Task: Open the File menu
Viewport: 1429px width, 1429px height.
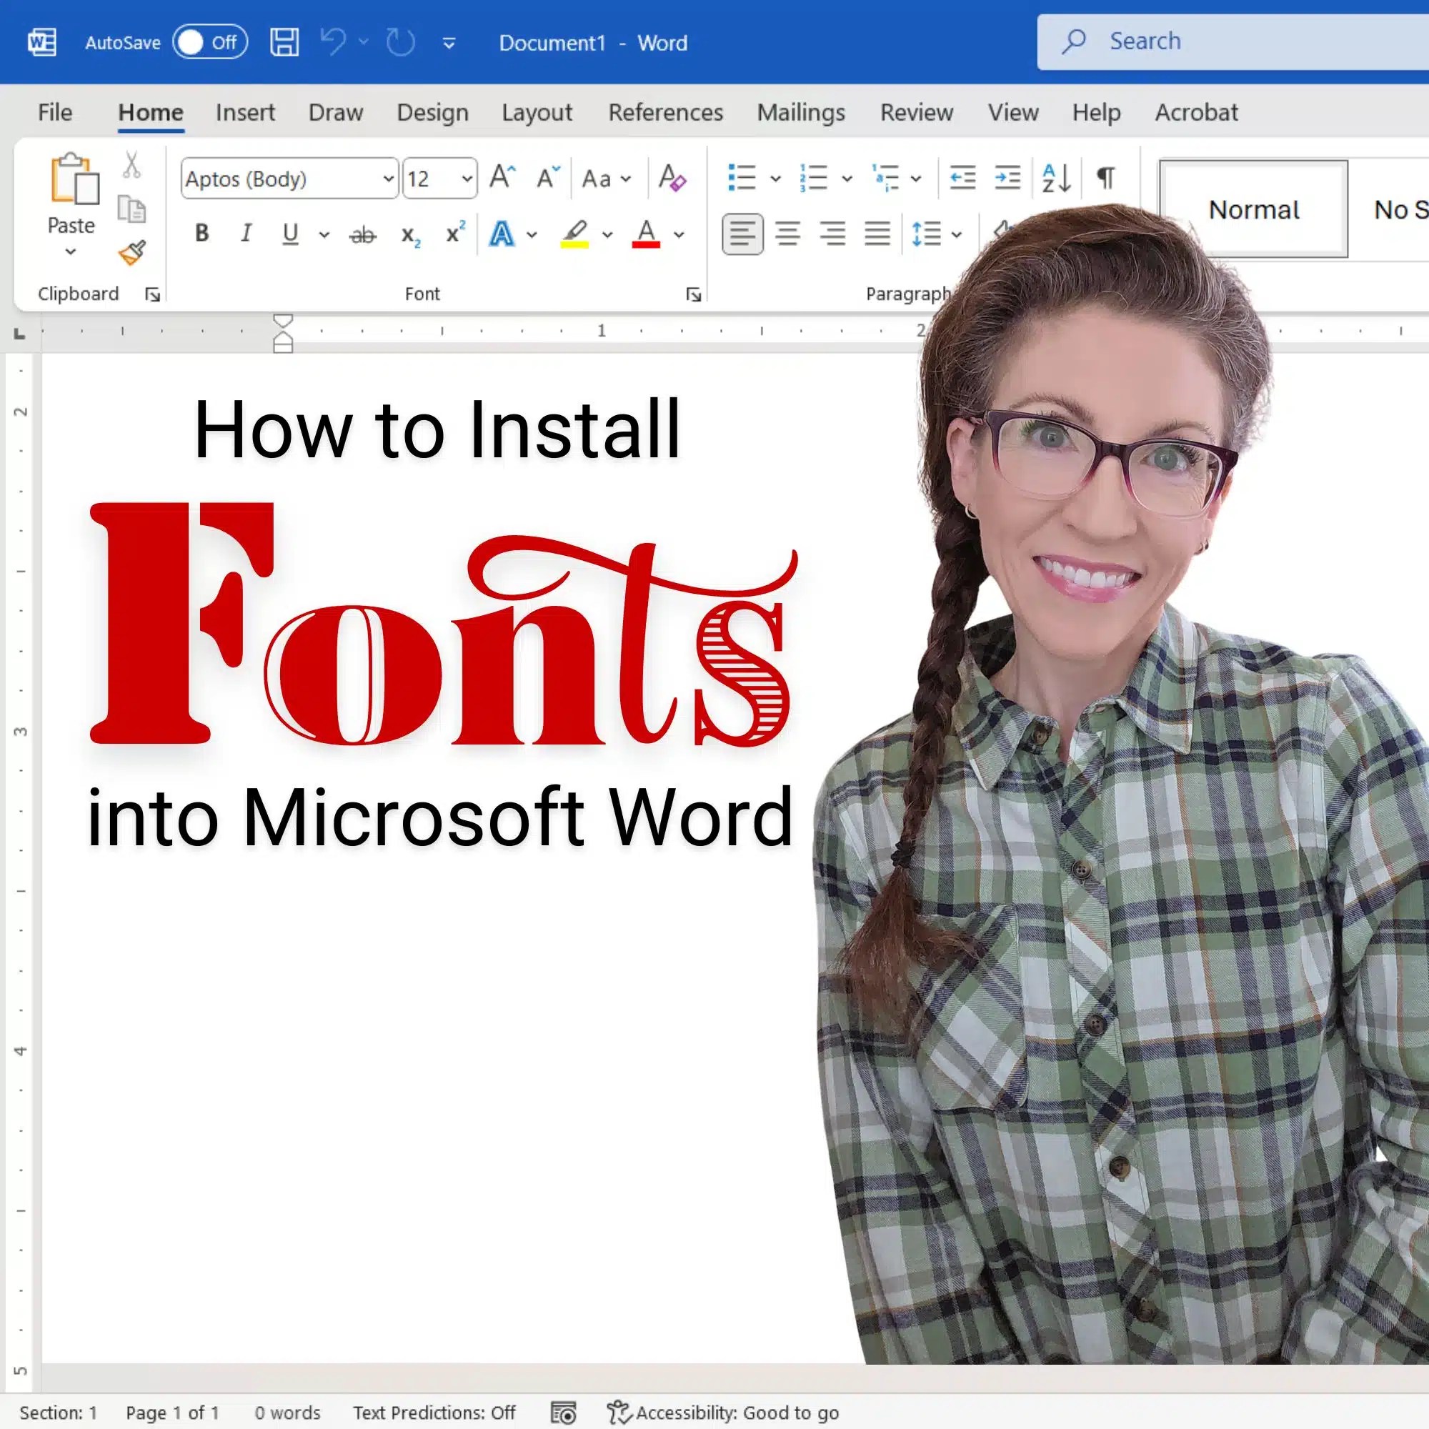Action: (x=55, y=112)
